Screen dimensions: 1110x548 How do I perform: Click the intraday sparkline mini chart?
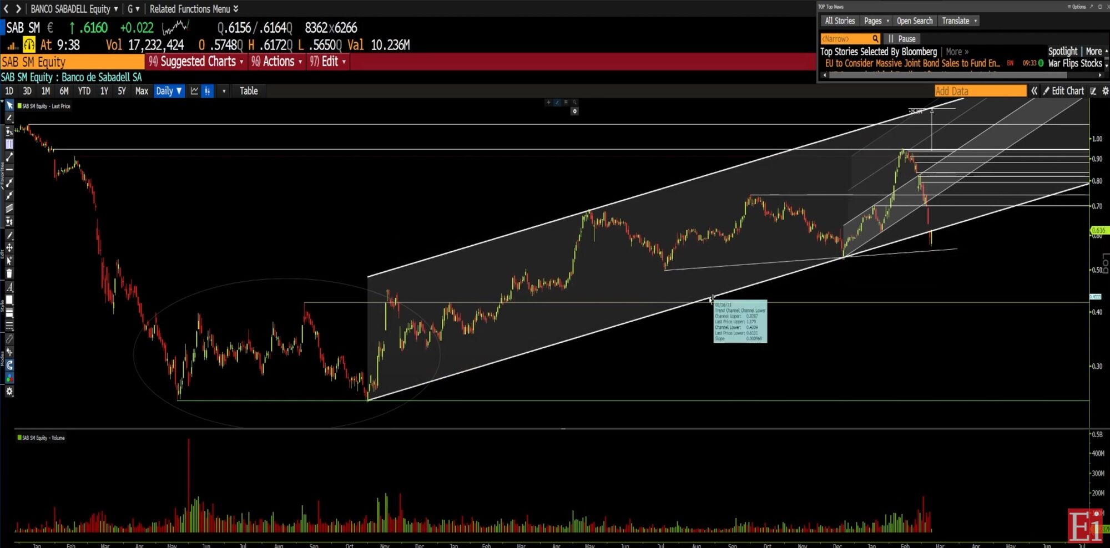coord(175,27)
